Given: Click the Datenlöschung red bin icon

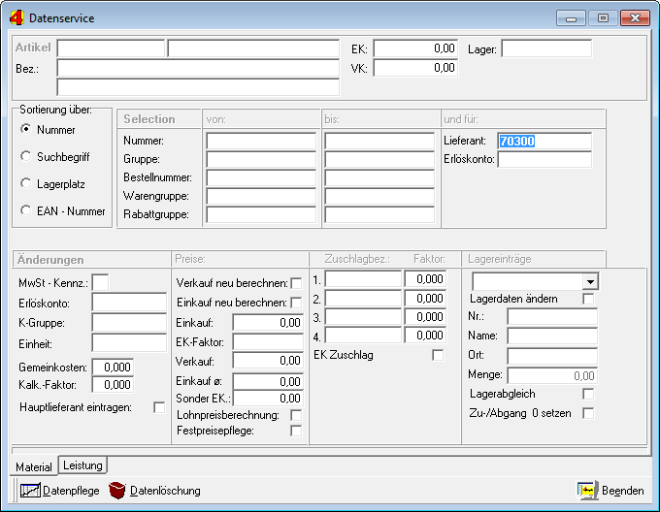Looking at the screenshot, I should click(117, 491).
